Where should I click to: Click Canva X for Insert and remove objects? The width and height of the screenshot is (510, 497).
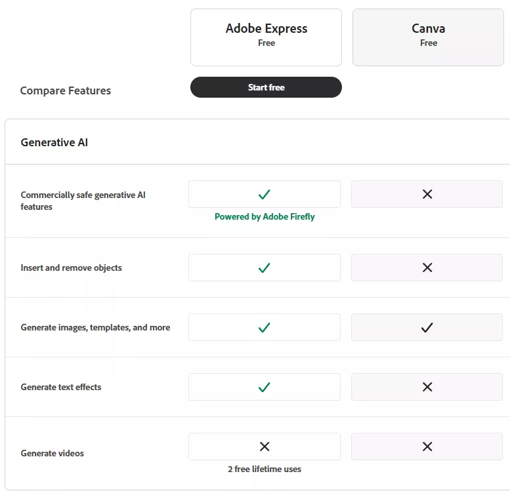(427, 268)
